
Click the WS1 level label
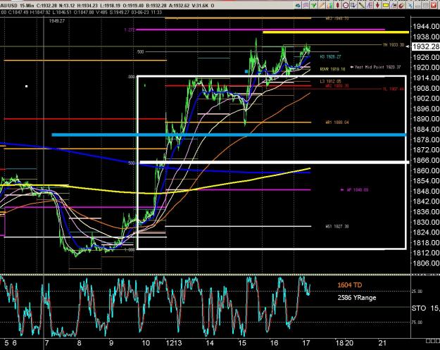[x=337, y=226]
